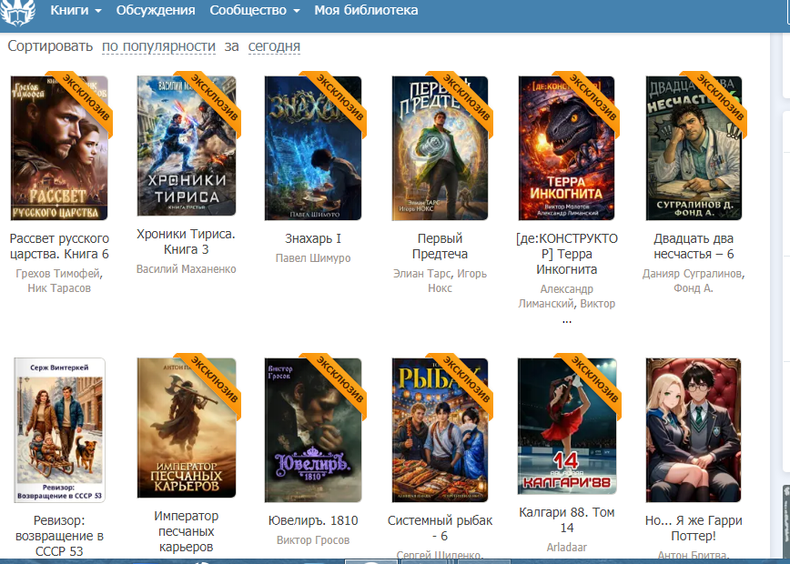Open cover of Хроники Тириса book
The width and height of the screenshot is (790, 564).
[186, 148]
